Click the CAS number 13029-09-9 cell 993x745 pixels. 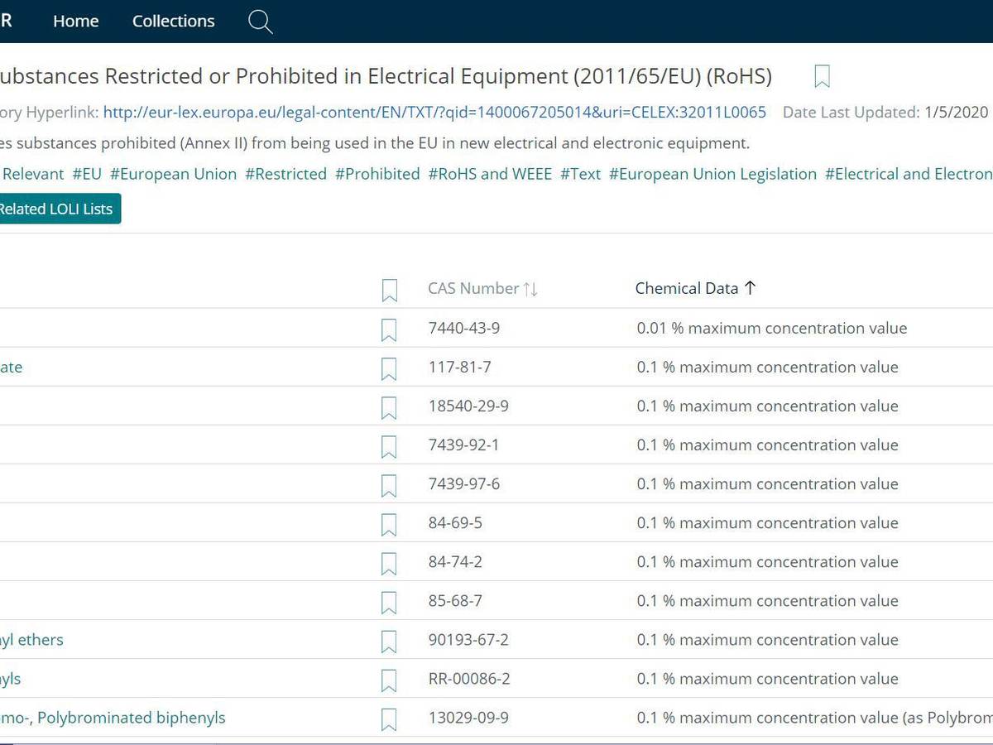point(468,717)
